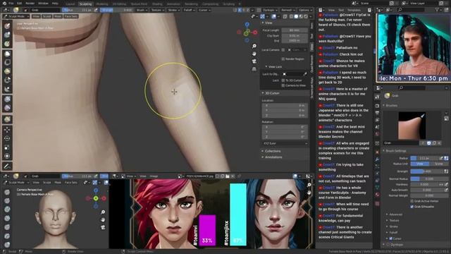Open the Brush dropdown in sculpt header
This screenshot has height=254, width=451.
pos(142,10)
